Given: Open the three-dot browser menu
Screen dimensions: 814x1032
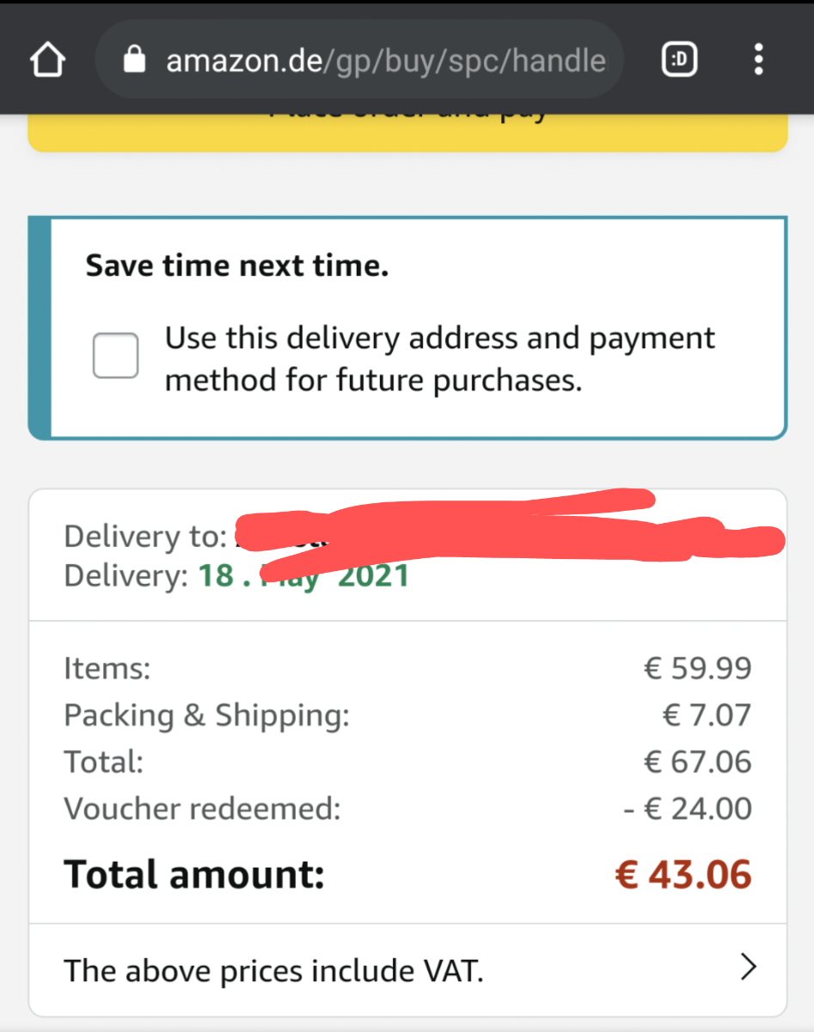Looking at the screenshot, I should (x=758, y=60).
